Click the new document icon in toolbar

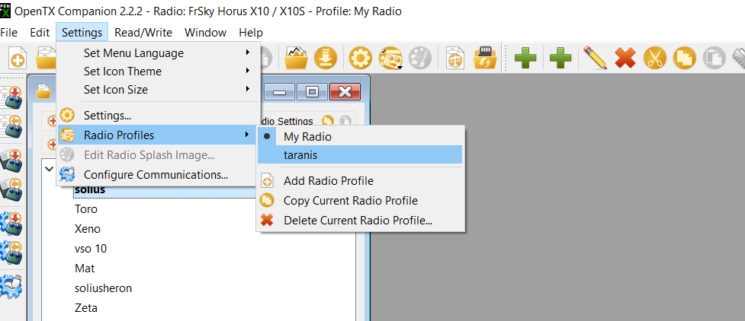pos(17,58)
